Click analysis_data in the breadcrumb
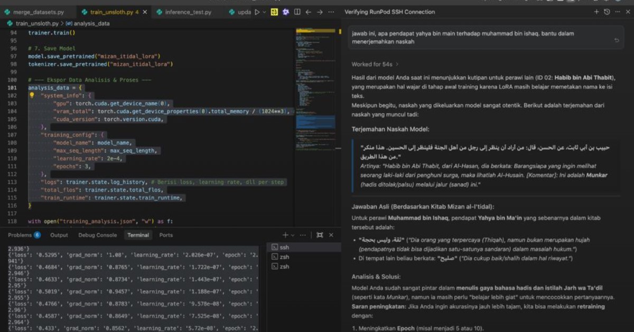The width and height of the screenshot is (634, 332). coord(91,23)
